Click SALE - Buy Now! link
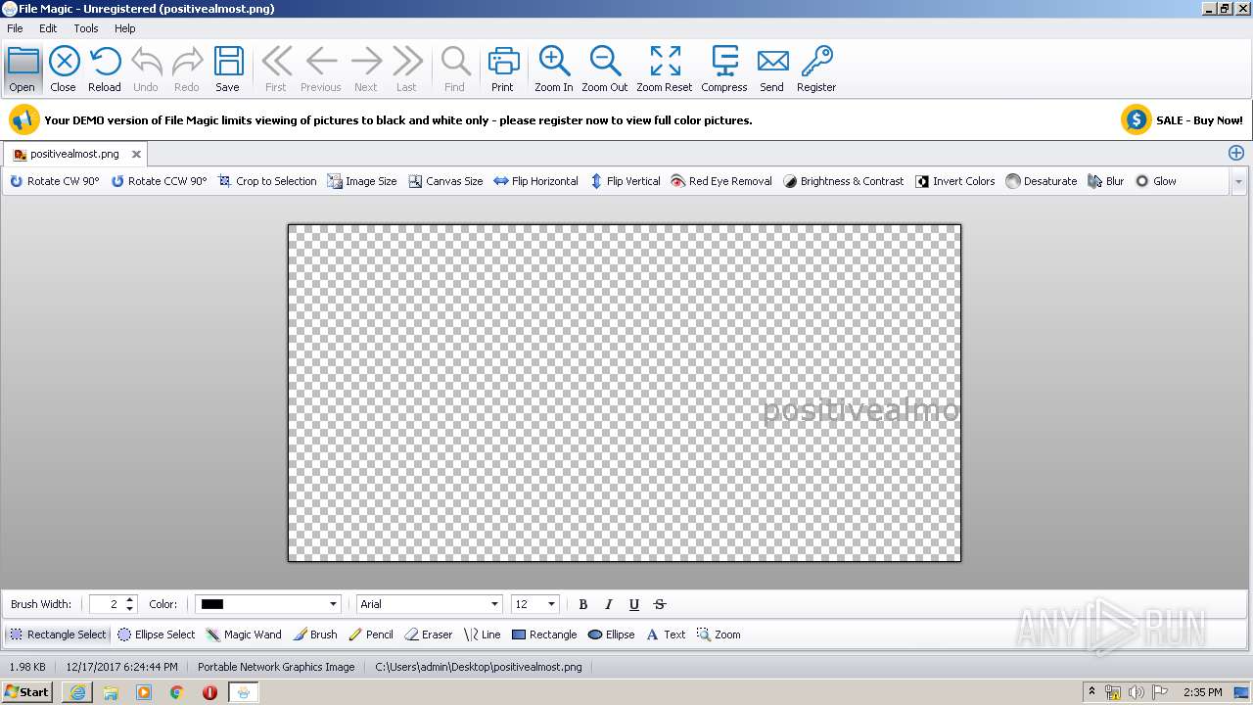The width and height of the screenshot is (1253, 705). pyautogui.click(x=1184, y=120)
